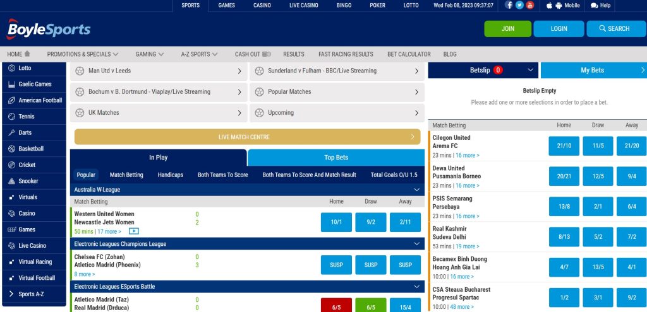Select 12/5 draw odds for Dewa United match
The image size is (647, 312).
tap(598, 176)
